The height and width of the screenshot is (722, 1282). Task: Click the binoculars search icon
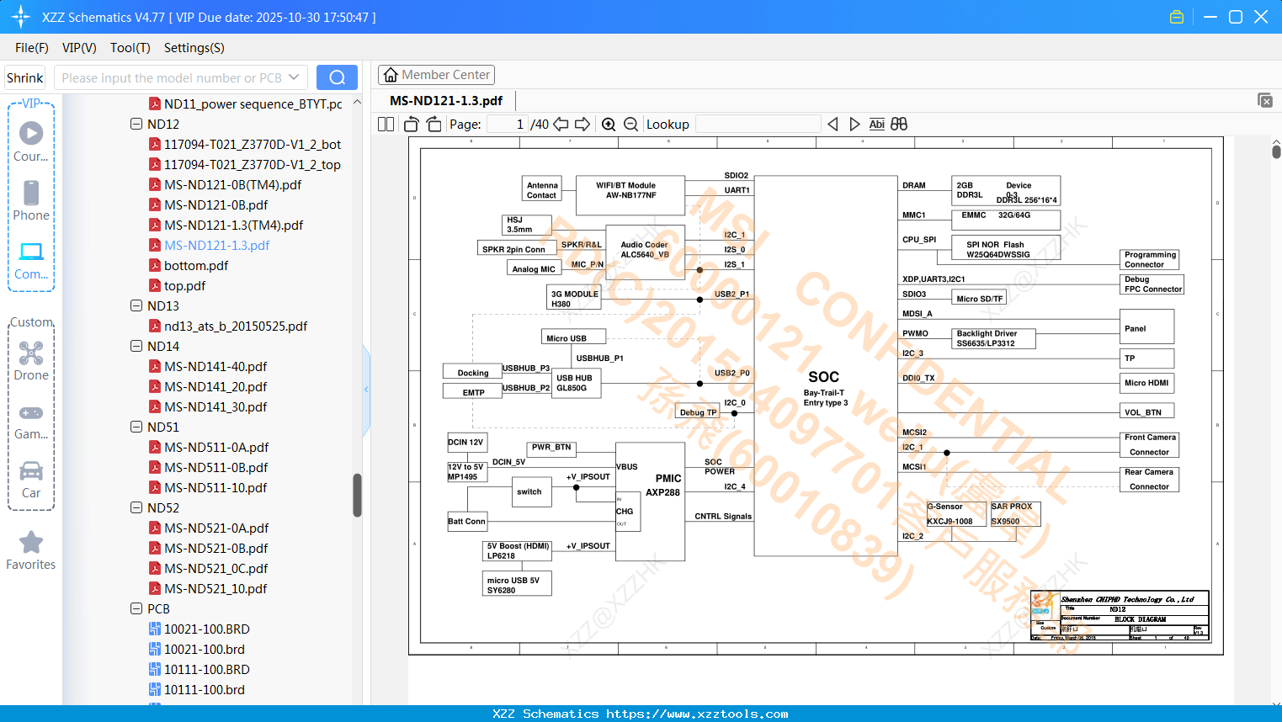point(899,125)
